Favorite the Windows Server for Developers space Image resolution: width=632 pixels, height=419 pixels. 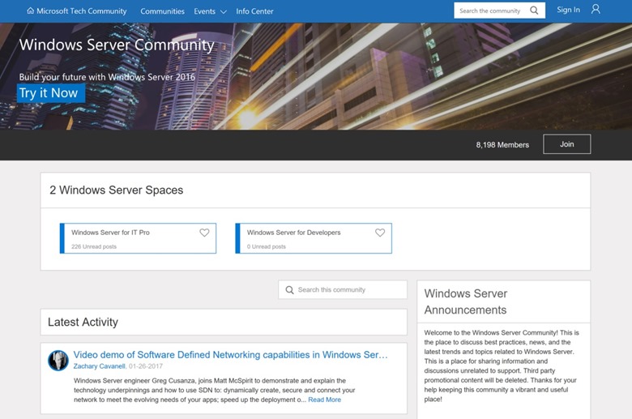(380, 233)
